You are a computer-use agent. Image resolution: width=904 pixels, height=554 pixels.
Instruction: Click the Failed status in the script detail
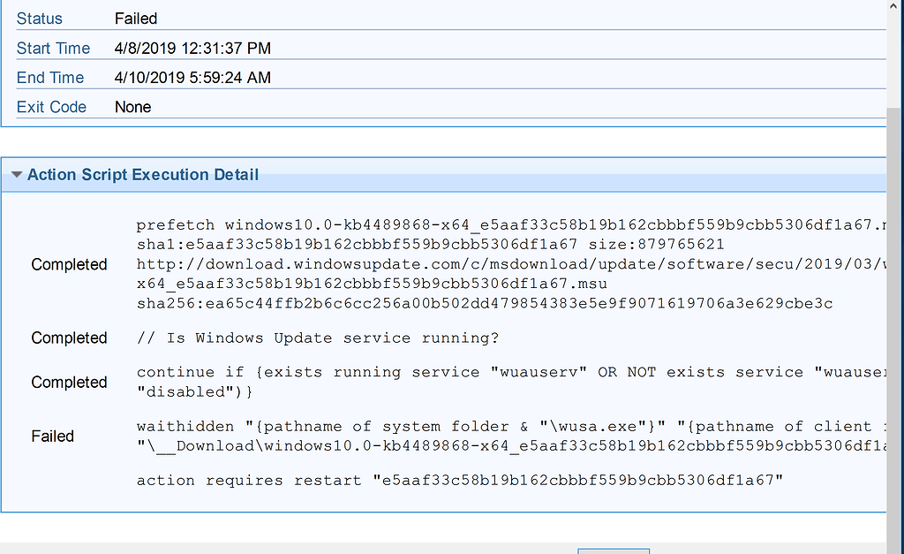point(53,436)
